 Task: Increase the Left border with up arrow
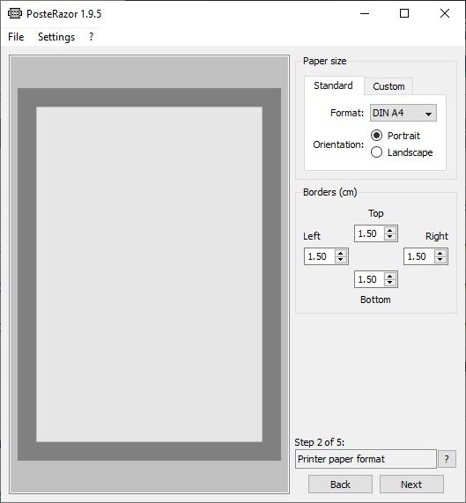(x=340, y=253)
